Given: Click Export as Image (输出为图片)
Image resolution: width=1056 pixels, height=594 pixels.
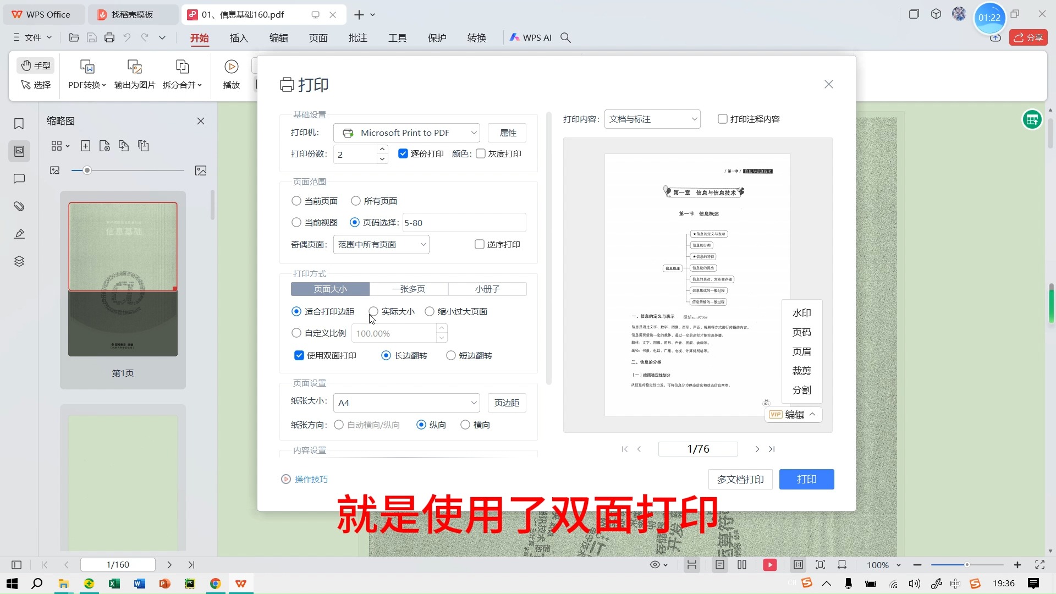Looking at the screenshot, I should (x=135, y=74).
